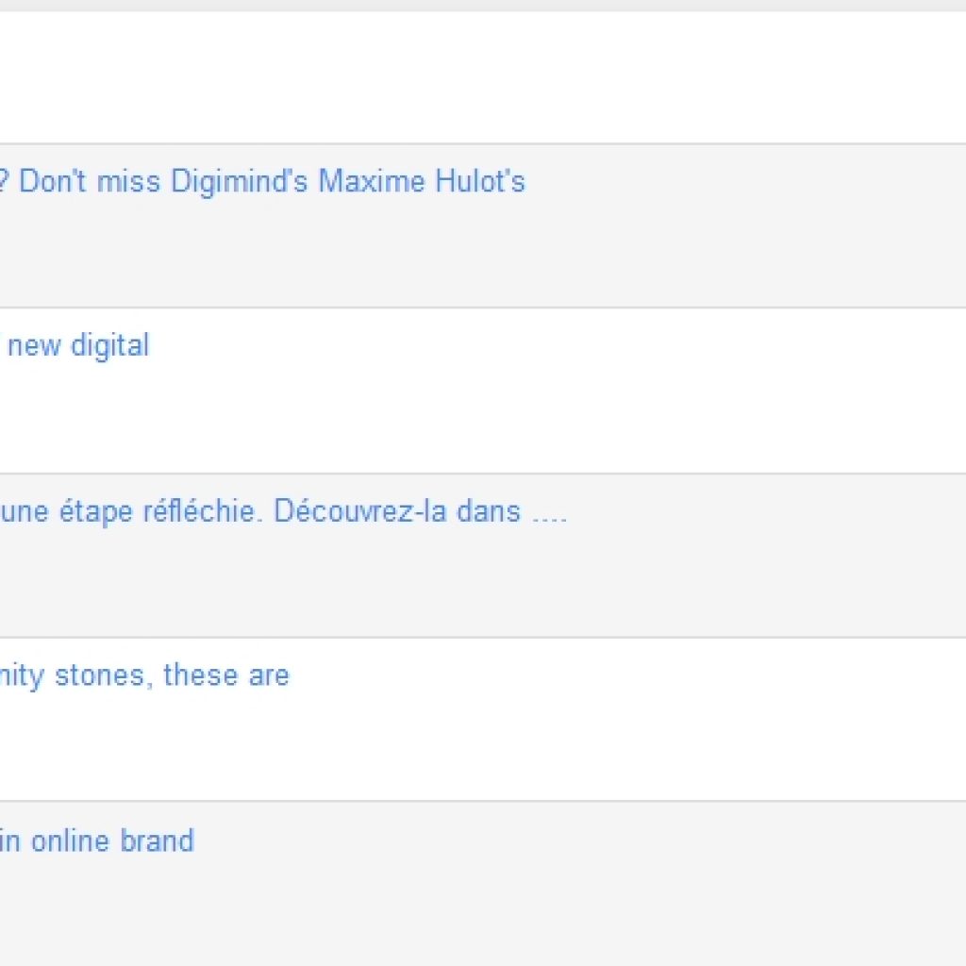Screen dimensions: 966x966
Task: Click the word "Digimind's" in the first headline
Action: (x=240, y=181)
